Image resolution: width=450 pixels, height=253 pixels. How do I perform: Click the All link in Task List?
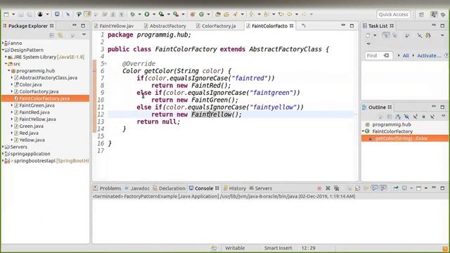click(x=406, y=56)
